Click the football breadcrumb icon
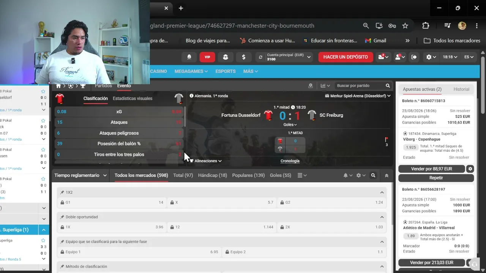This screenshot has height=273, width=486. click(x=71, y=86)
